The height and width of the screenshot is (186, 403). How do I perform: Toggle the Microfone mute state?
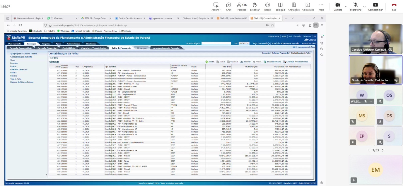pyautogui.click(x=355, y=7)
